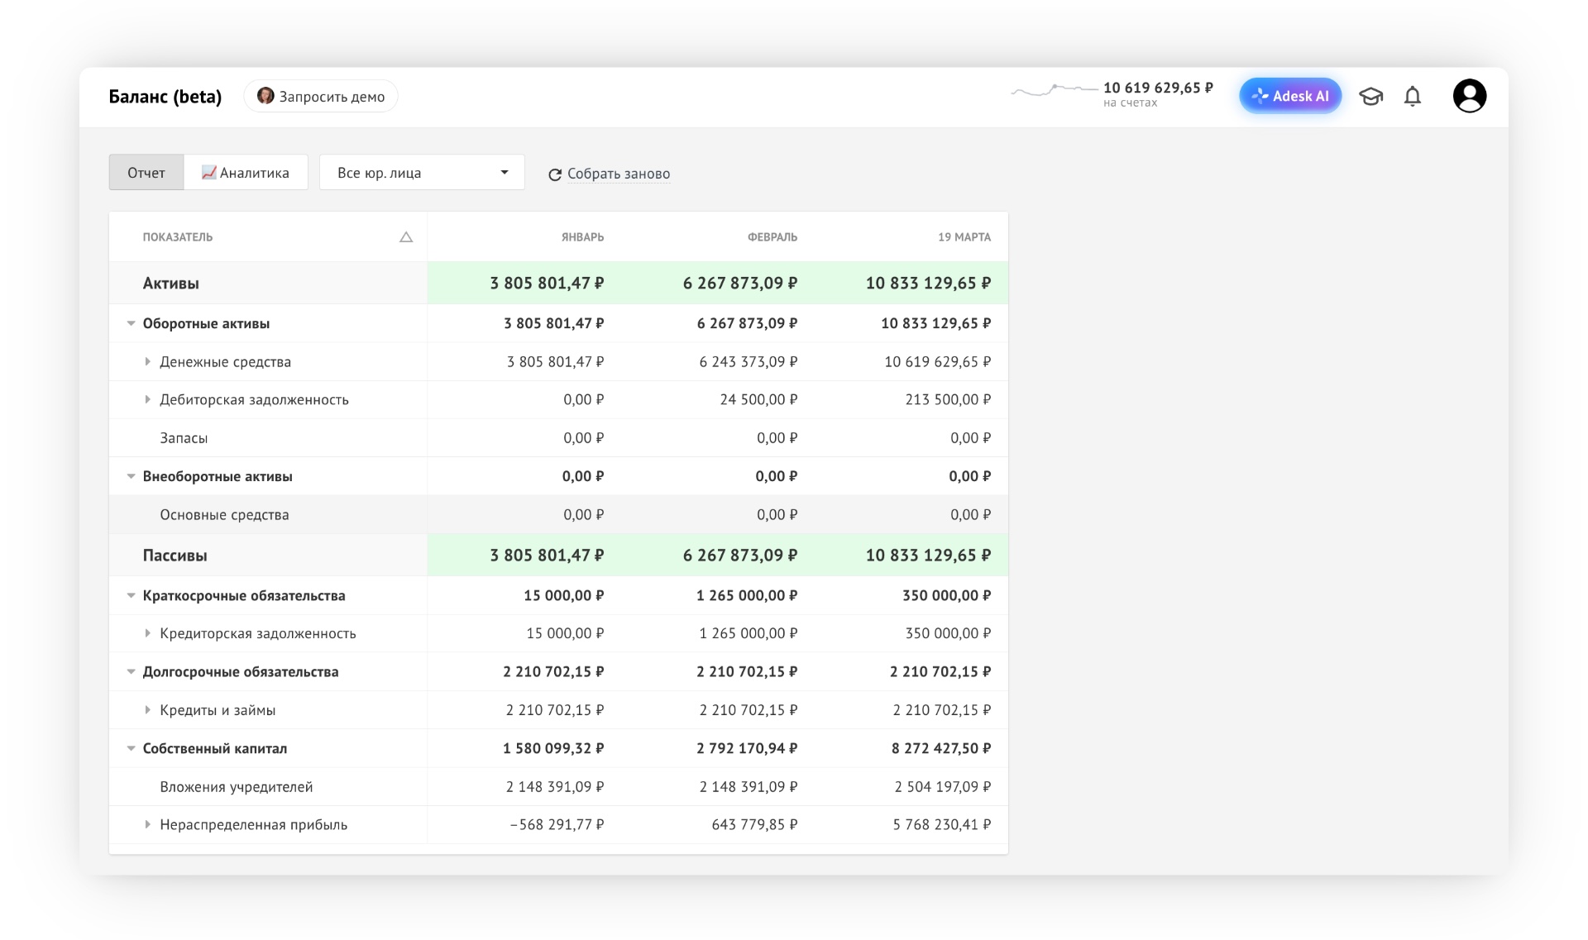Open Все юр. лица dropdown
1588x940 pixels.
tap(422, 172)
